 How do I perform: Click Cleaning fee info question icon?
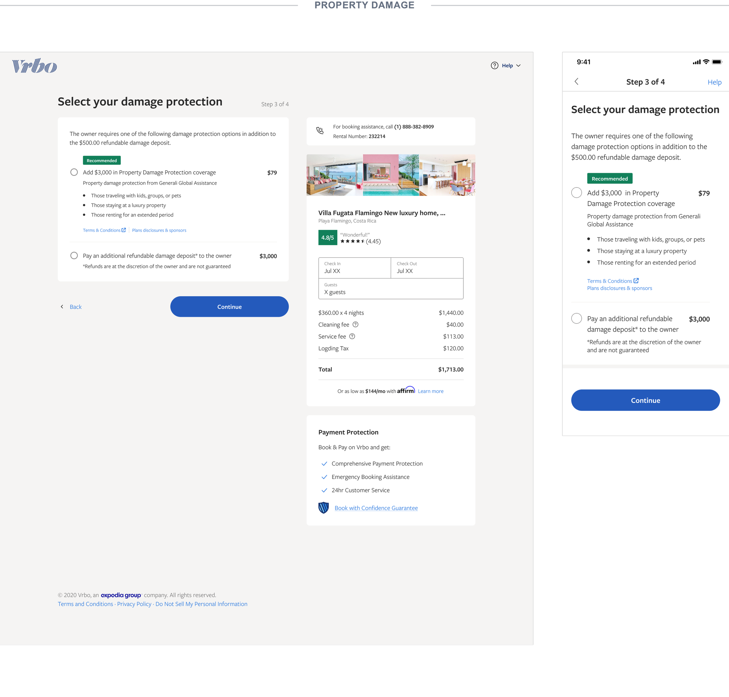click(355, 324)
